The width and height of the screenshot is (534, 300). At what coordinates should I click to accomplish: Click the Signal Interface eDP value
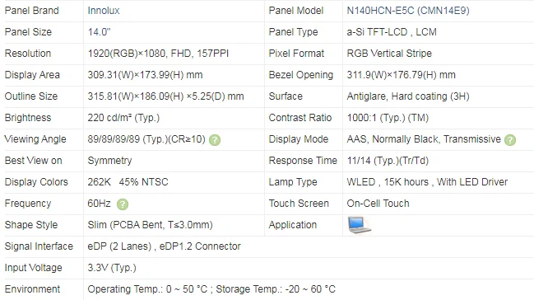coord(165,246)
